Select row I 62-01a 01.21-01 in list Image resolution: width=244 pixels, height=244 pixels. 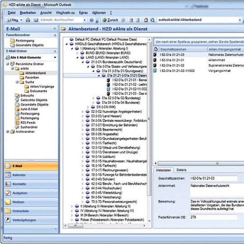[198, 60]
